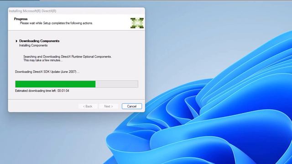This screenshot has width=292, height=164.
Task: Click the arrow beside Downloading Components
Action: [x=16, y=41]
